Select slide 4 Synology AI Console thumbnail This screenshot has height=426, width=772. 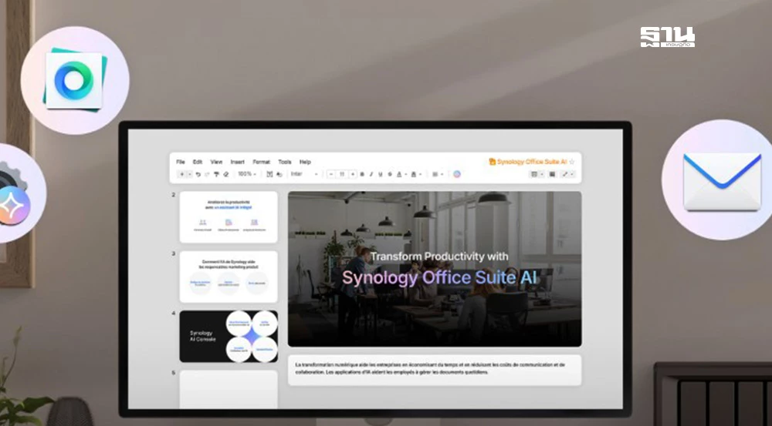pos(229,336)
